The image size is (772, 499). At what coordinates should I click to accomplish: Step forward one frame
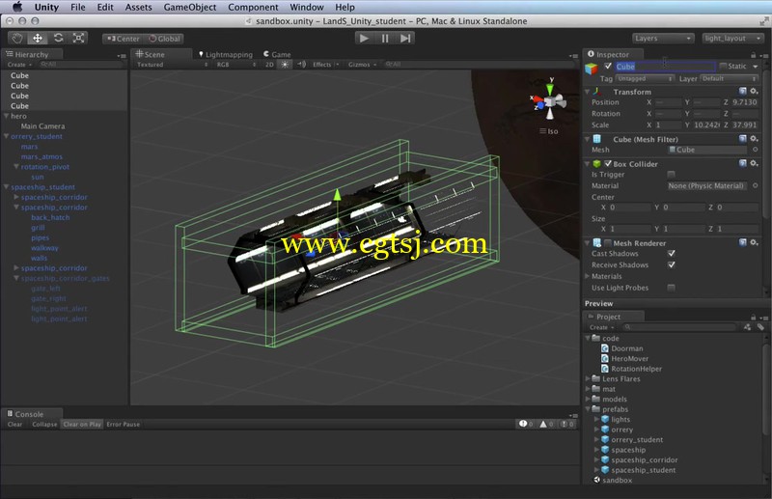point(404,38)
